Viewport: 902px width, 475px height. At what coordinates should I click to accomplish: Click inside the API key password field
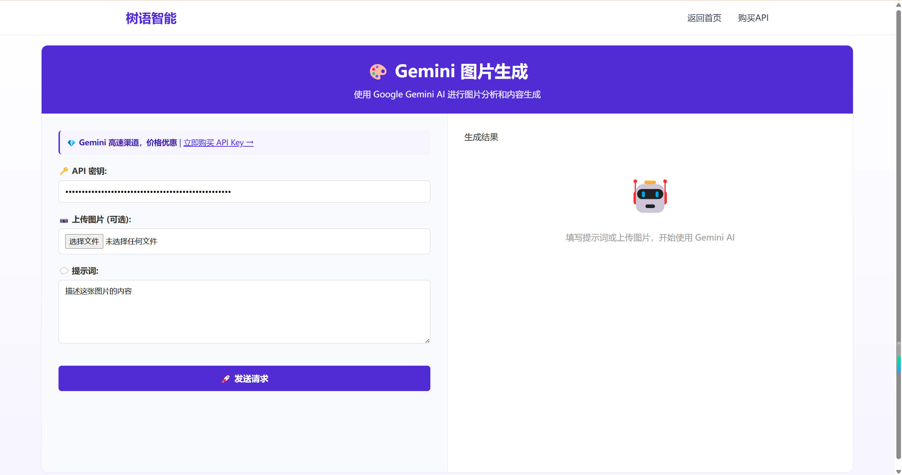pos(244,191)
